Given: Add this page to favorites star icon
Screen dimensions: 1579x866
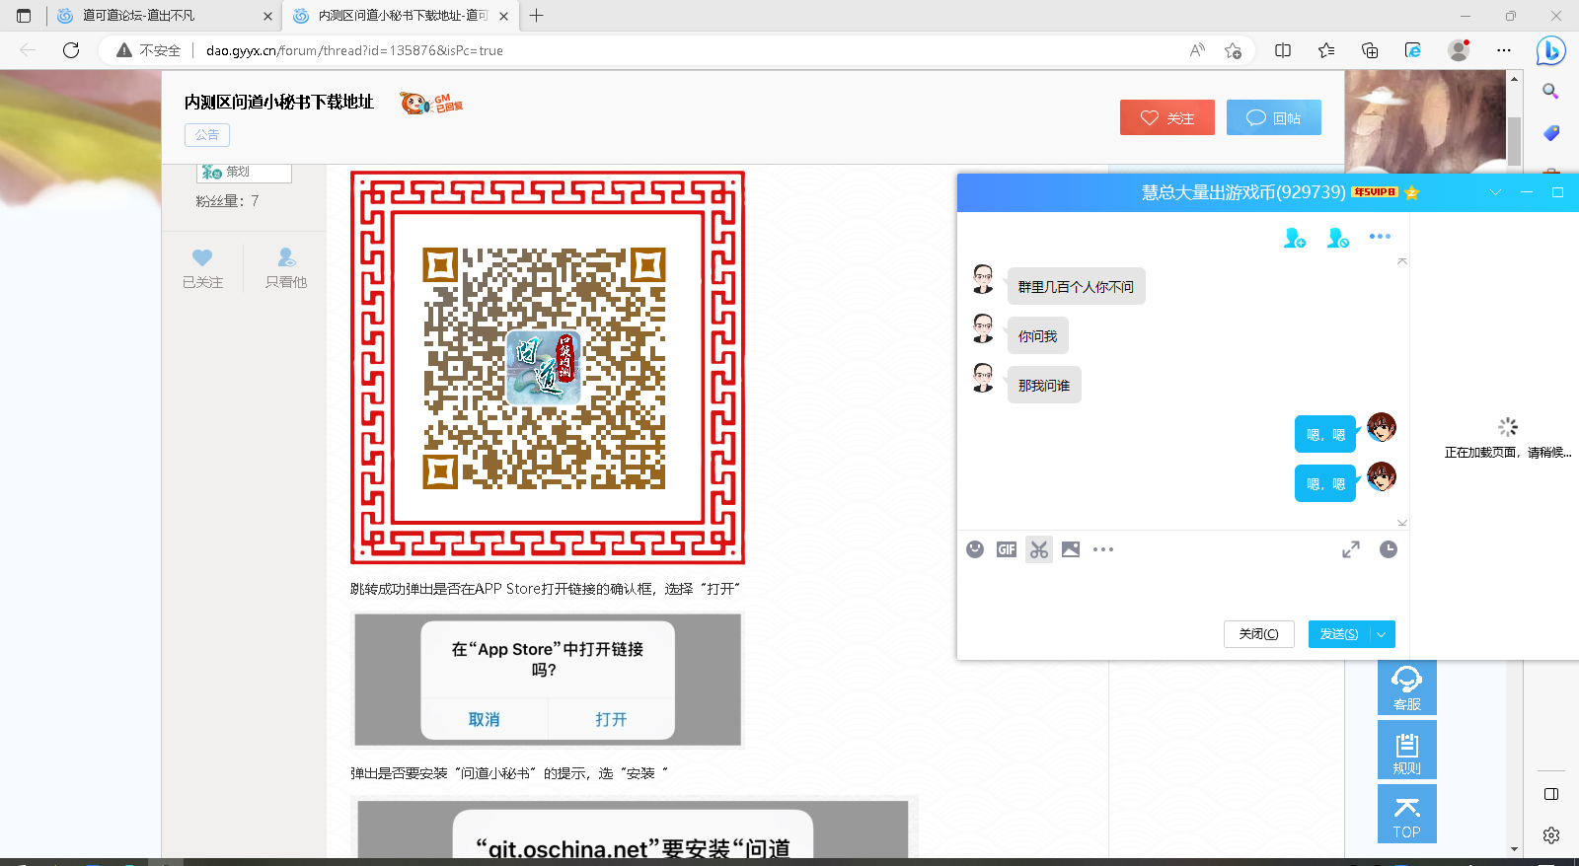Looking at the screenshot, I should pyautogui.click(x=1233, y=50).
